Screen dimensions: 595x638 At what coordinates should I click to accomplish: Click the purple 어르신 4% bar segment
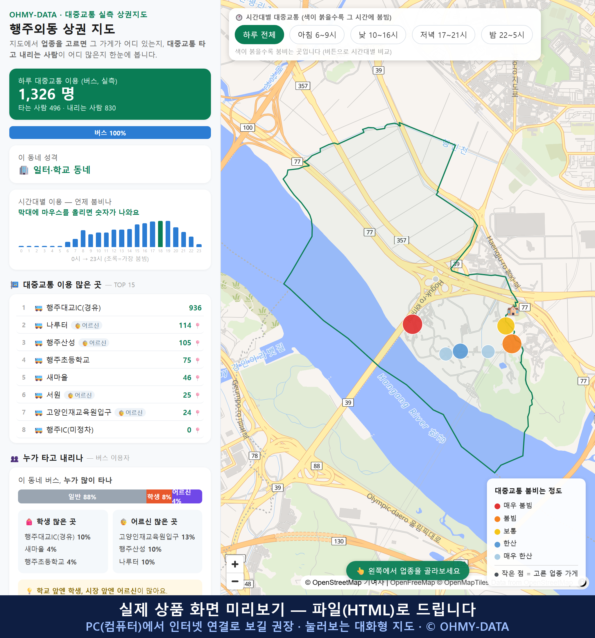tap(187, 496)
